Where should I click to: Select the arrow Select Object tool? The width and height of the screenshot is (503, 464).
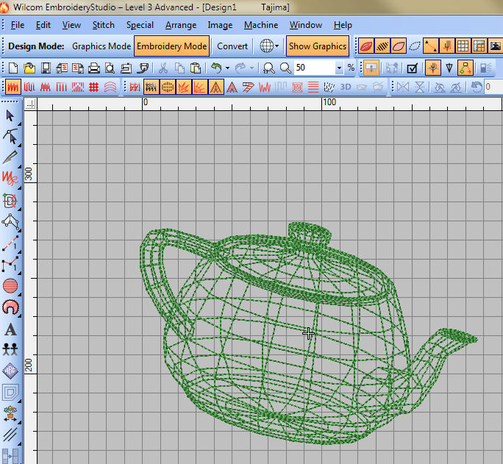tap(10, 115)
